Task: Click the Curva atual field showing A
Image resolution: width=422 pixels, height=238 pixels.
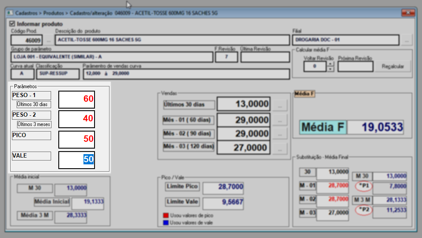Action: tap(23, 74)
